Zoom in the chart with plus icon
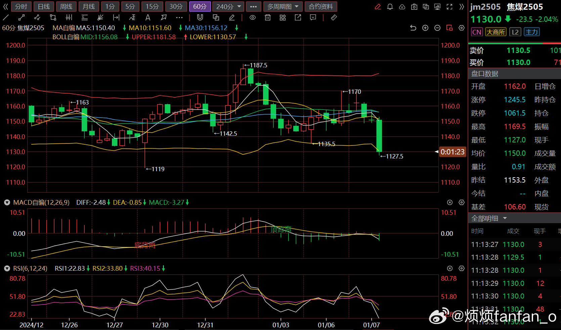Image resolution: width=561 pixels, height=330 pixels. (x=425, y=28)
